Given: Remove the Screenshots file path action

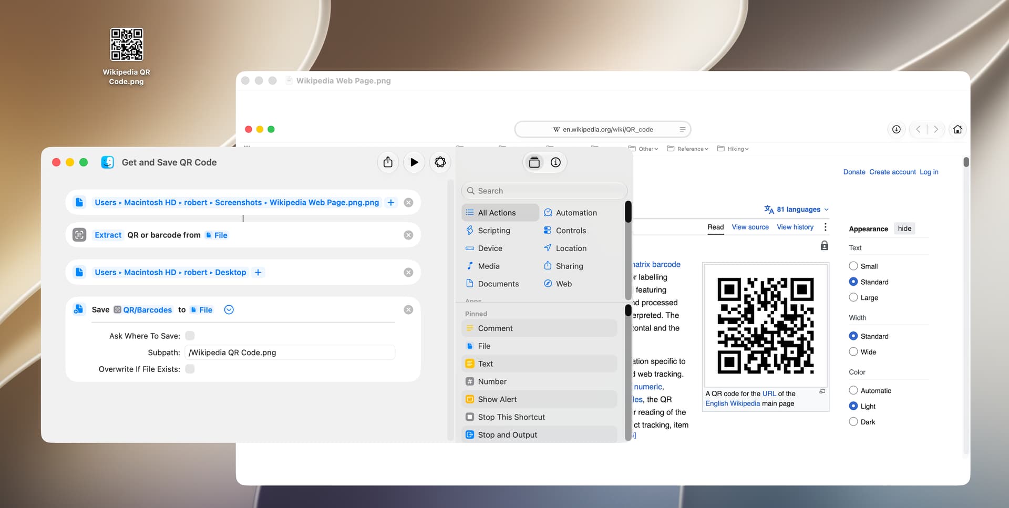Looking at the screenshot, I should click(408, 203).
